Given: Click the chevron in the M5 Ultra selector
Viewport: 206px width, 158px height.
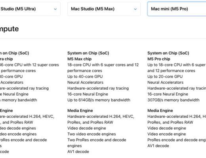Looking at the screenshot, I should coord(55,9).
